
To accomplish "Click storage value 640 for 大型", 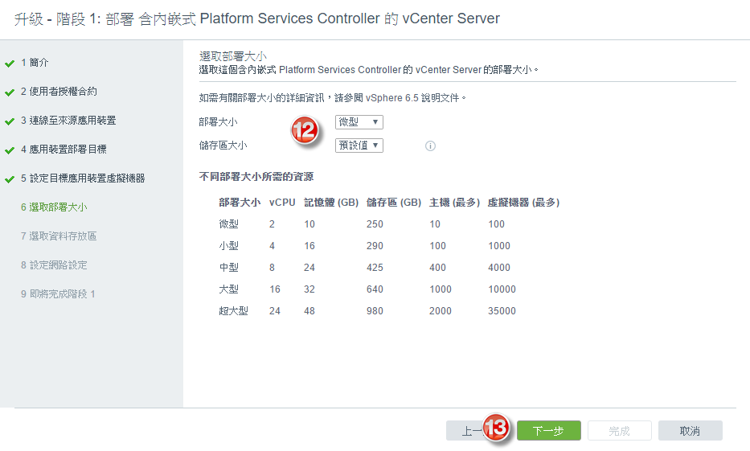I will [x=375, y=289].
